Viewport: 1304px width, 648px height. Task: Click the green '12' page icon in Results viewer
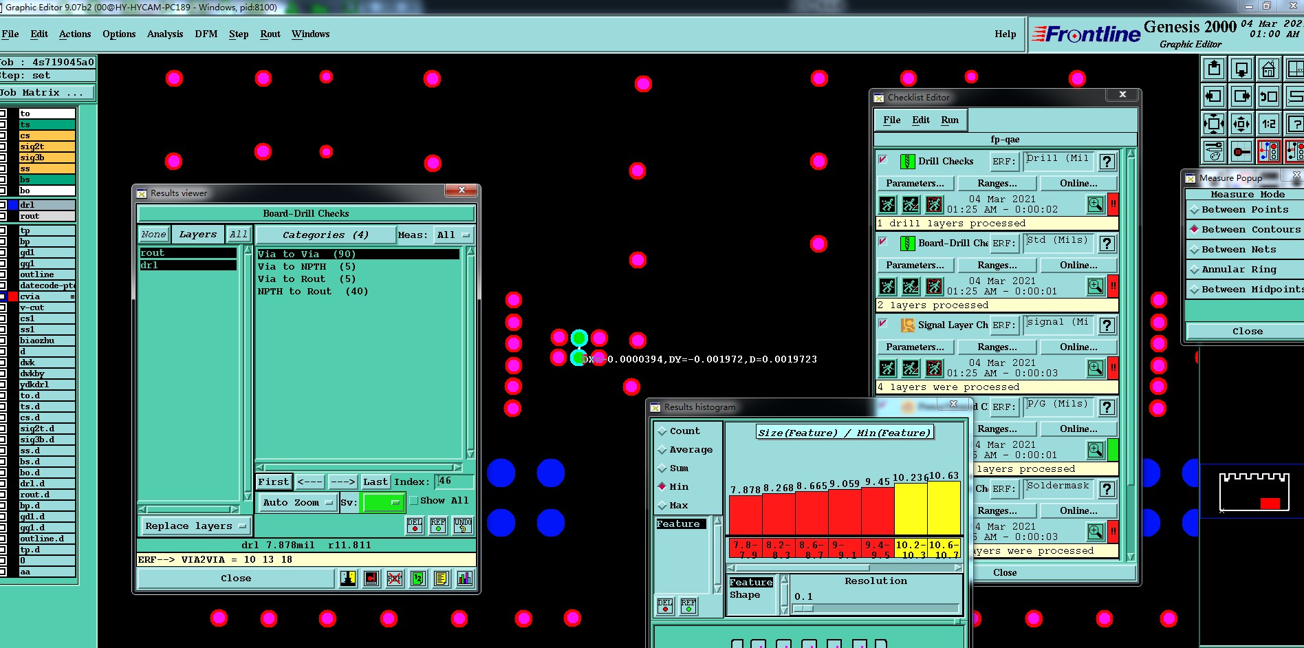[x=418, y=579]
